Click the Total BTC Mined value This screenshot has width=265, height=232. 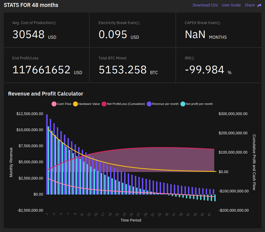[x=123, y=70]
